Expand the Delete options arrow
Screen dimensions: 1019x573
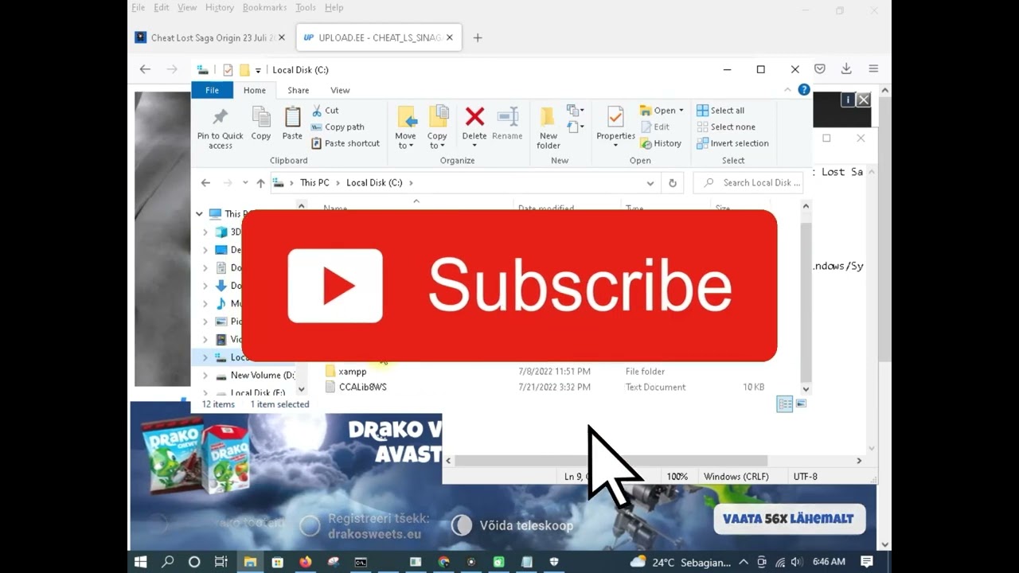coord(474,146)
